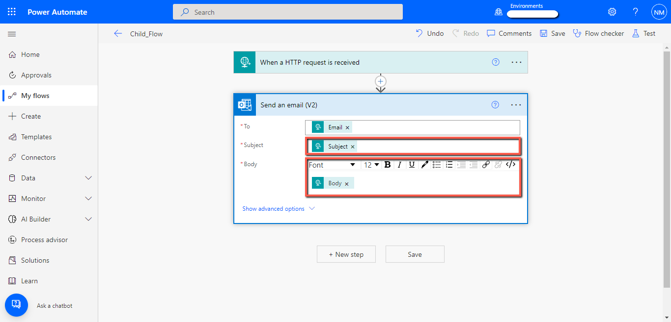Image resolution: width=671 pixels, height=322 pixels.
Task: Open My flows in sidebar
Action: pyautogui.click(x=49, y=96)
